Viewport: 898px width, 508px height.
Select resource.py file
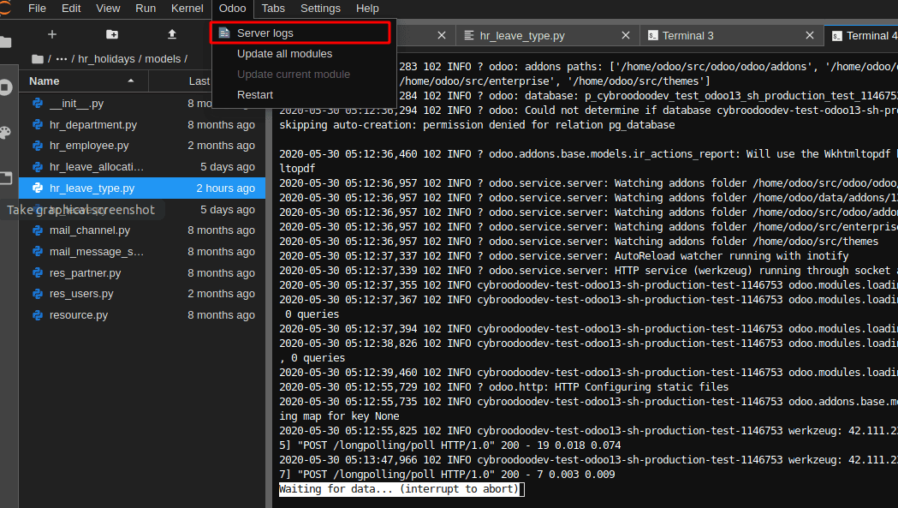pos(142,314)
